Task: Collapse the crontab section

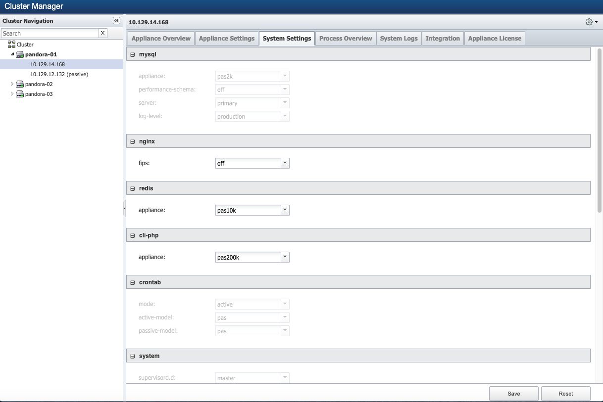Action: coord(132,282)
